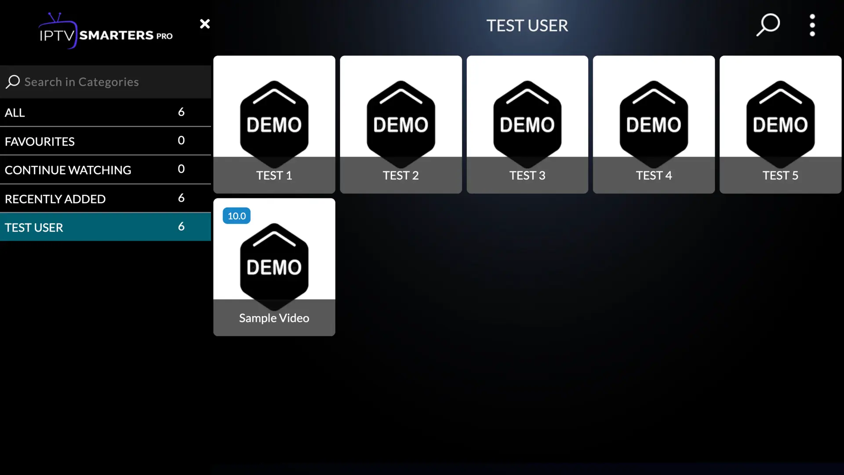844x475 pixels.
Task: Focus the Search in Categories field
Action: (110, 82)
